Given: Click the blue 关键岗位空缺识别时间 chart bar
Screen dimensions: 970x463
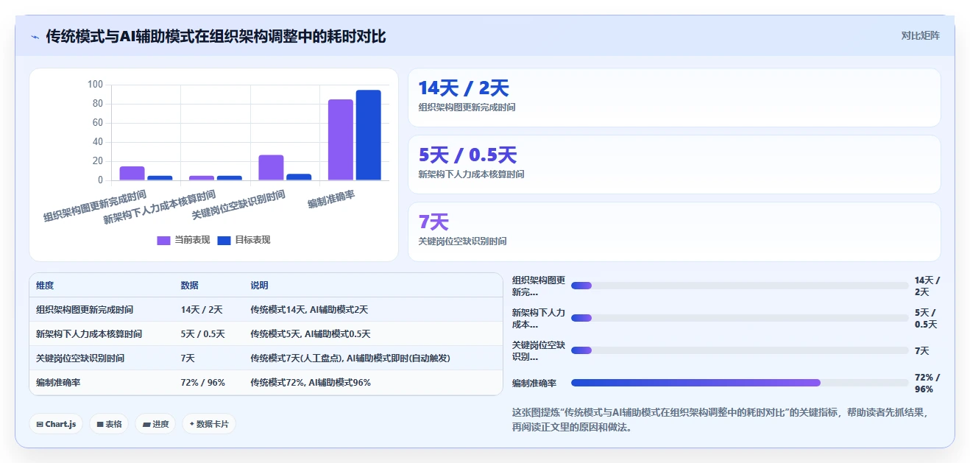Looking at the screenshot, I should (x=299, y=177).
